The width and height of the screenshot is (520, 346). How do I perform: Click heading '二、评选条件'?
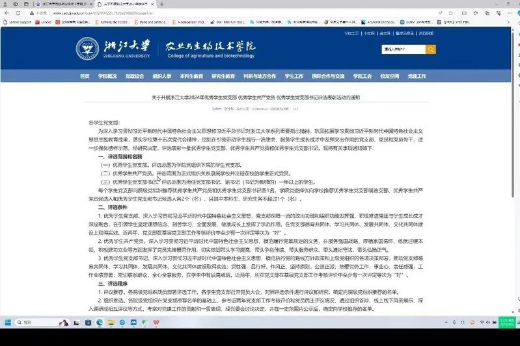pyautogui.click(x=113, y=207)
